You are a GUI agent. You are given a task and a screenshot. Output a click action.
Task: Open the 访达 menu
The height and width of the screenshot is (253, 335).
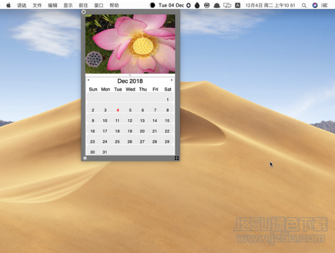point(22,6)
